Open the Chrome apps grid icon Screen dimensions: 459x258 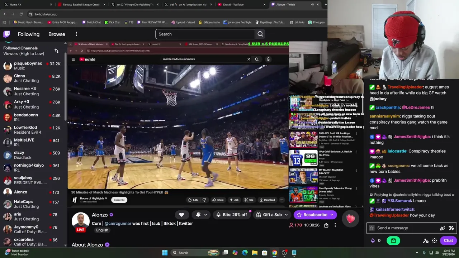(4, 22)
